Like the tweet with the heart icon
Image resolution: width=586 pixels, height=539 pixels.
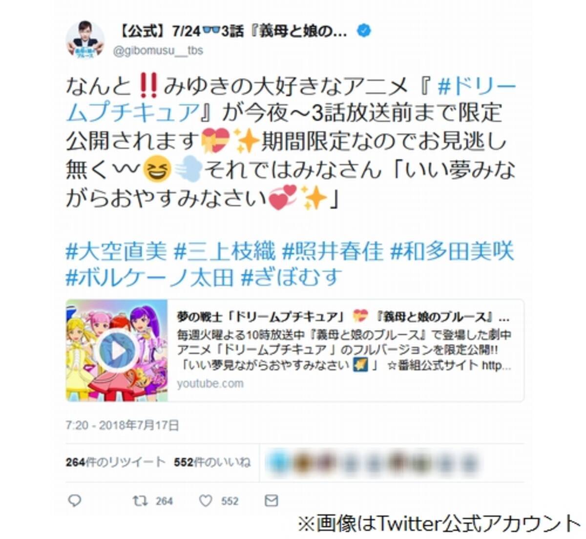tap(206, 500)
